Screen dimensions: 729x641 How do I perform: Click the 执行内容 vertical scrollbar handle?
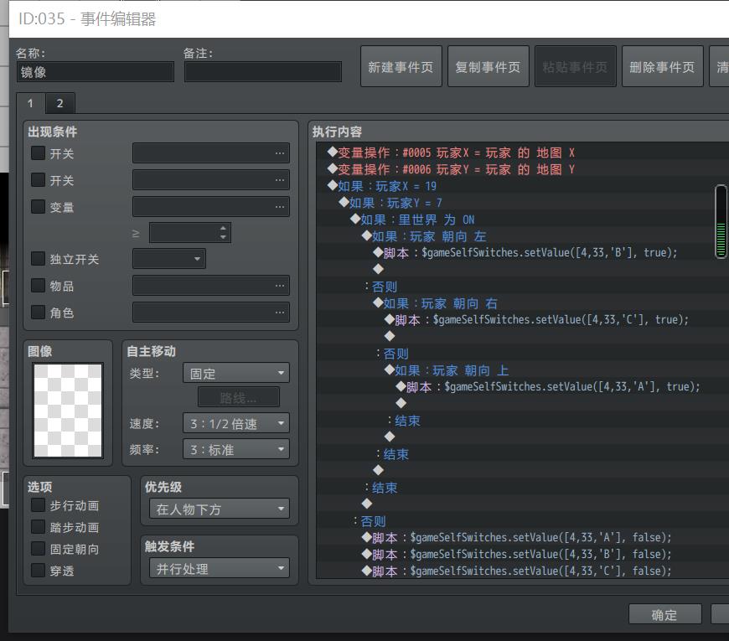coord(721,221)
